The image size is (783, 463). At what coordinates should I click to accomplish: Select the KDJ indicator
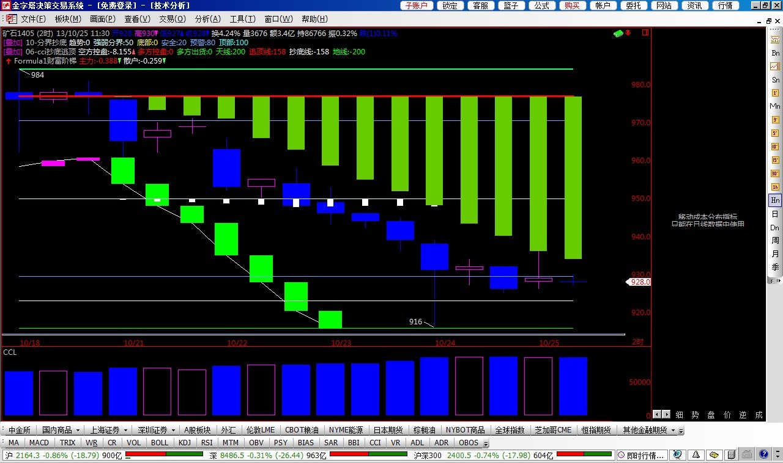pyautogui.click(x=185, y=442)
